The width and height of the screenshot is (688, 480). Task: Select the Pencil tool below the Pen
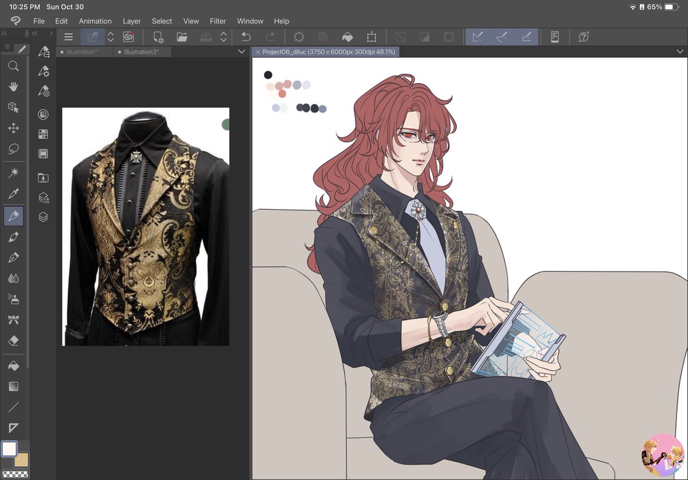[x=13, y=237]
